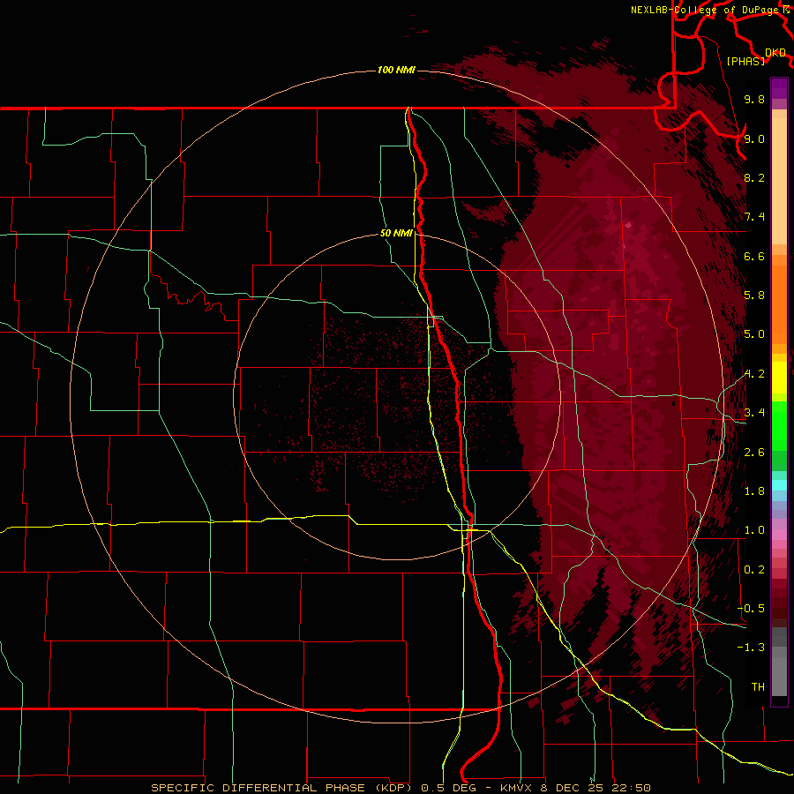Click the yellow band on the color scale
Screen dimensions: 794x794
(x=779, y=378)
